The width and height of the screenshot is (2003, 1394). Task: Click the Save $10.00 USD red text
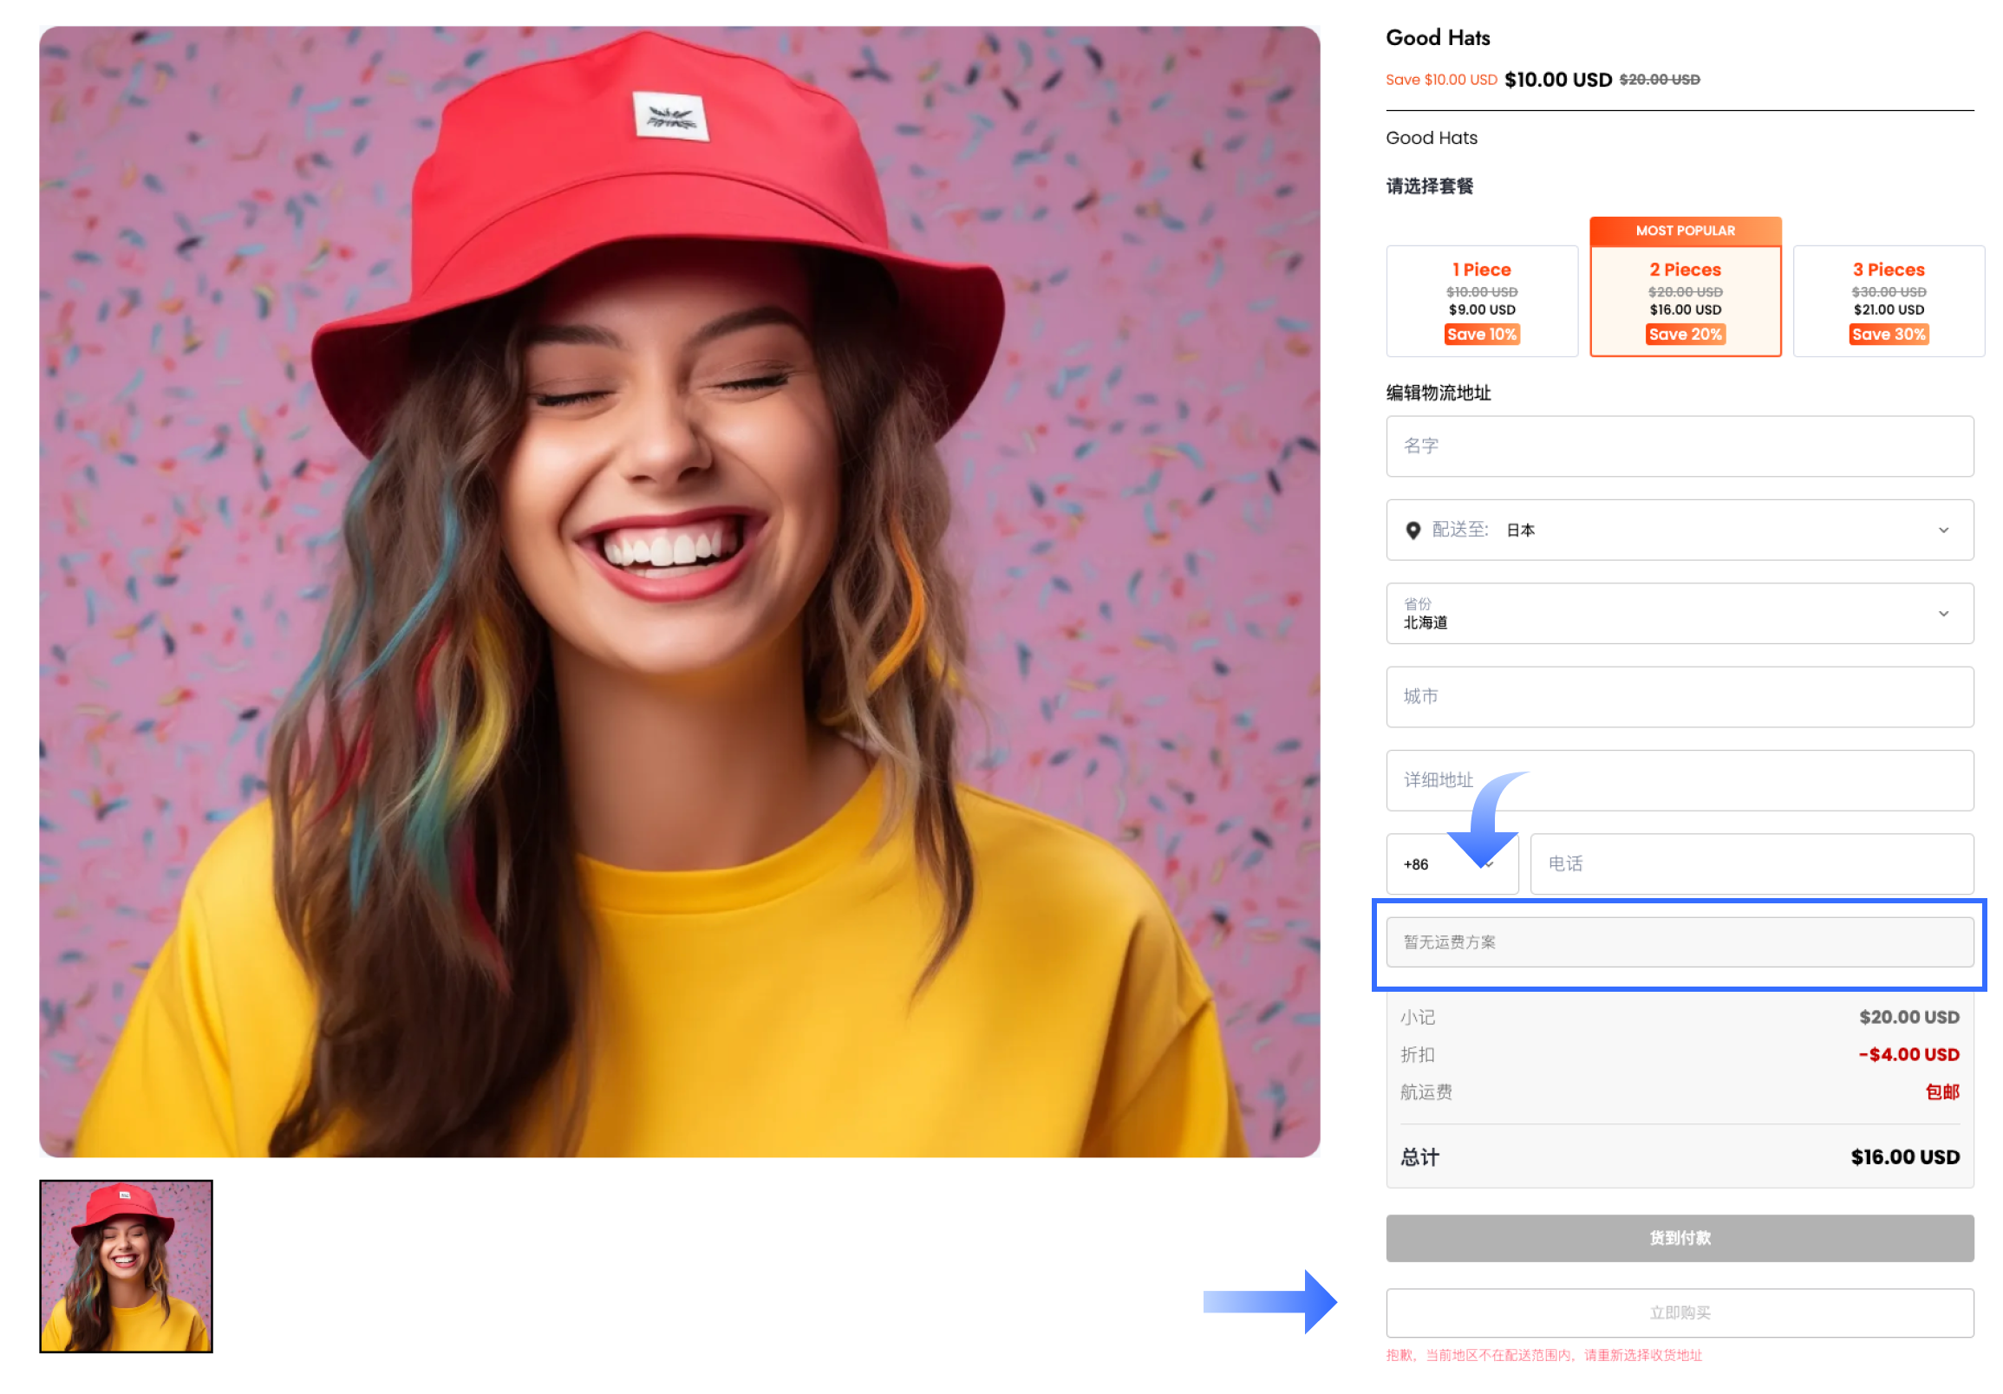(1441, 80)
